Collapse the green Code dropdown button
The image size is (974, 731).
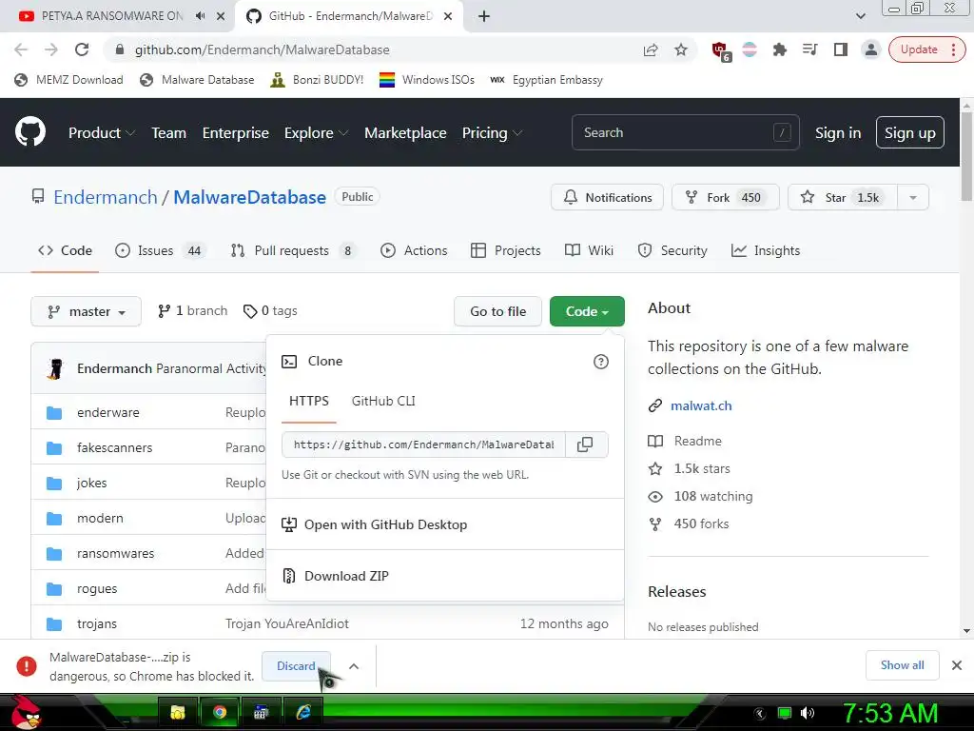[x=587, y=311]
